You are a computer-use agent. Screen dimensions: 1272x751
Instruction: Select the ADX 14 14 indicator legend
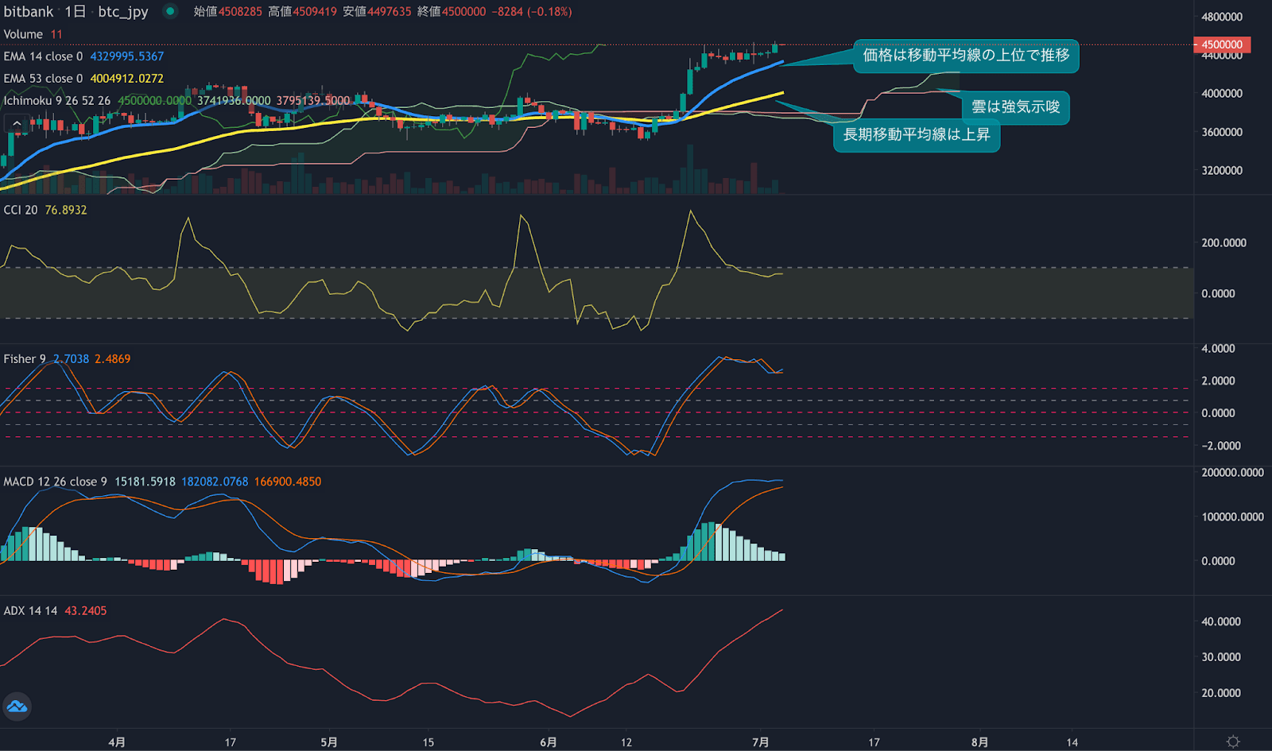pyautogui.click(x=28, y=610)
